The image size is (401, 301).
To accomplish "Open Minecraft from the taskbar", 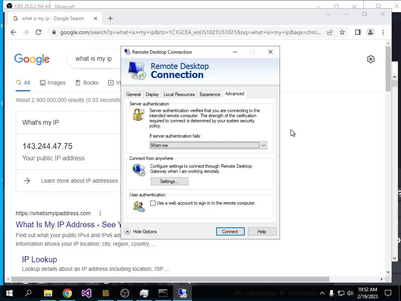I will 106,293.
